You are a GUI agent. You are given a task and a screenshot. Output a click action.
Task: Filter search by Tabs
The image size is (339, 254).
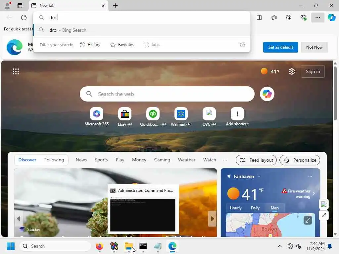coord(151,45)
